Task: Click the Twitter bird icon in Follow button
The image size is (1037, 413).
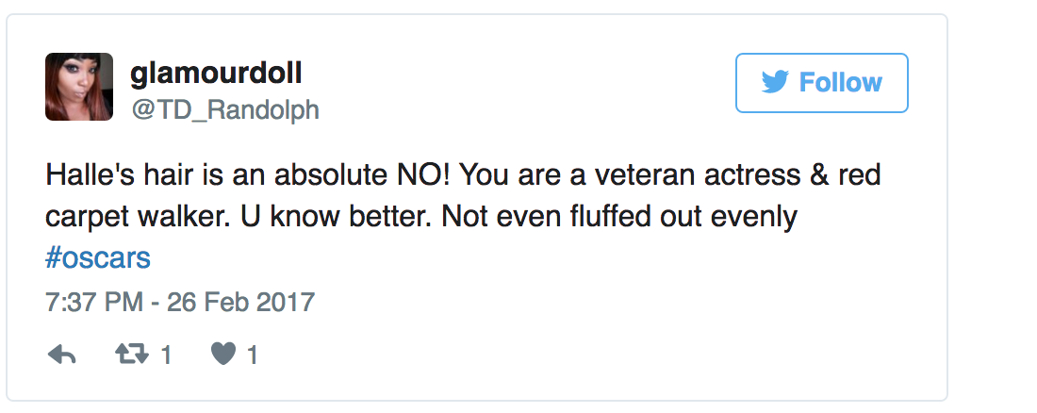Action: click(774, 83)
